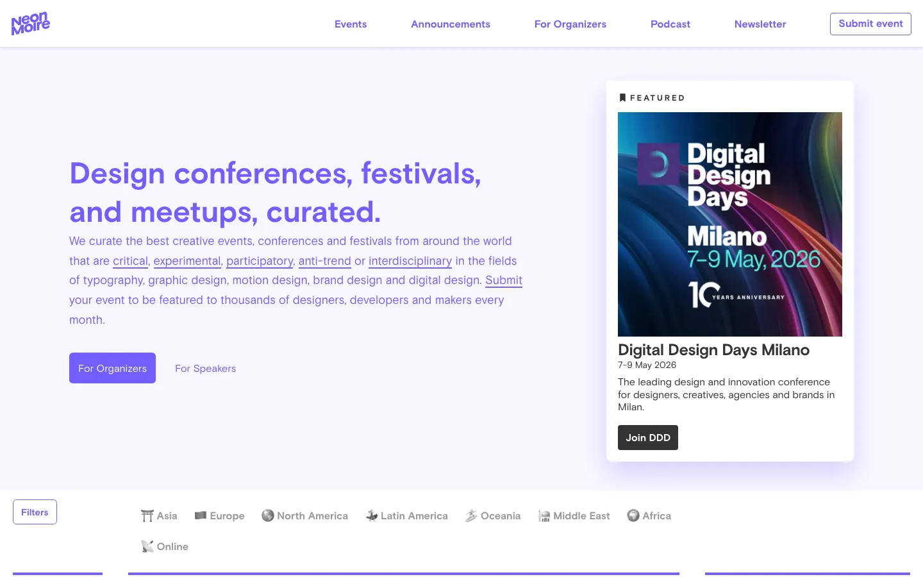Follow the For Speakers link

tap(205, 369)
